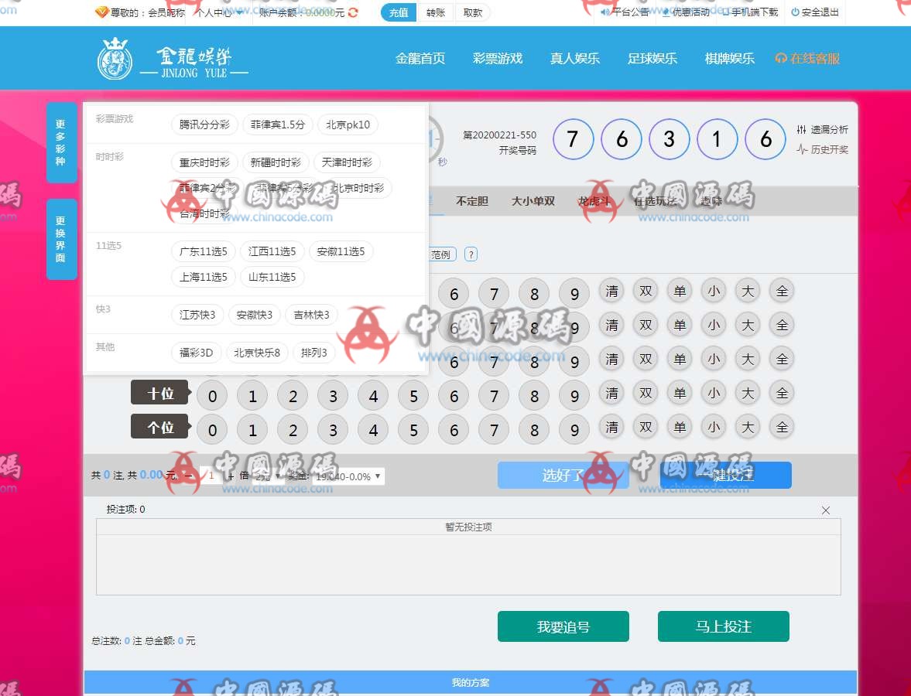The height and width of the screenshot is (696, 911).
Task: Open 真人娱乐 in navigation
Action: [574, 59]
